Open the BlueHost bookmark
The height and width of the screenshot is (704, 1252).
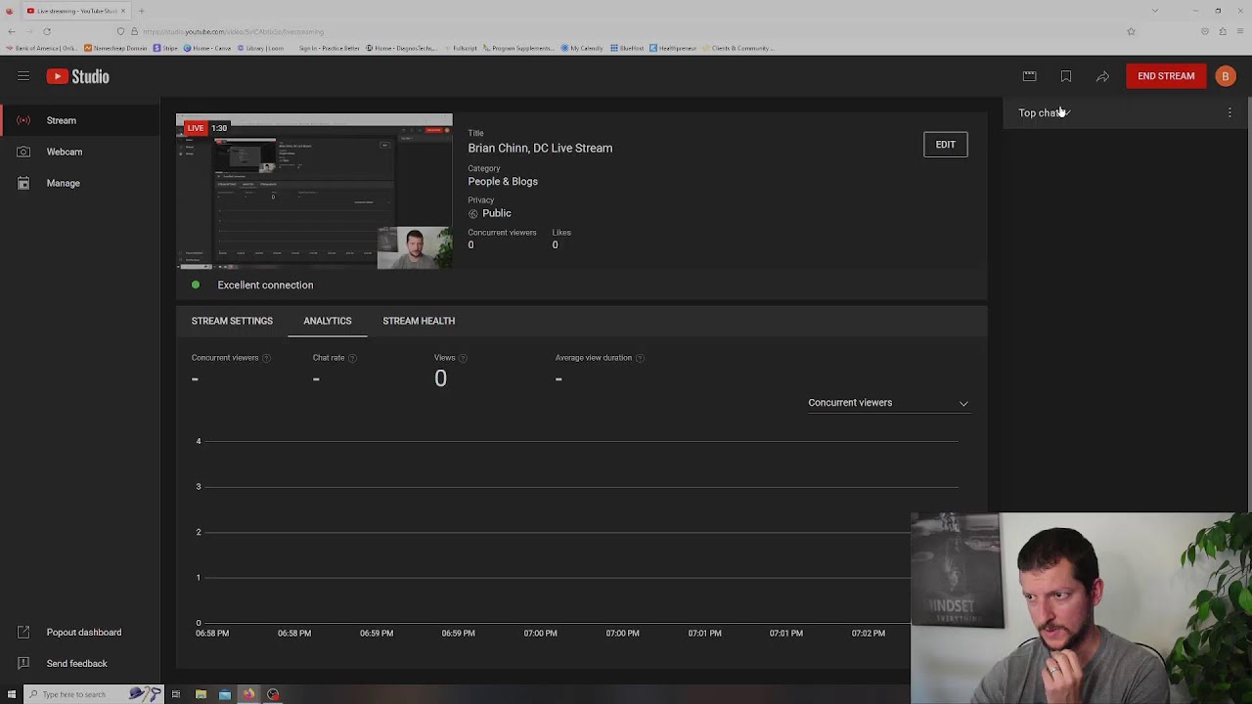tap(627, 48)
